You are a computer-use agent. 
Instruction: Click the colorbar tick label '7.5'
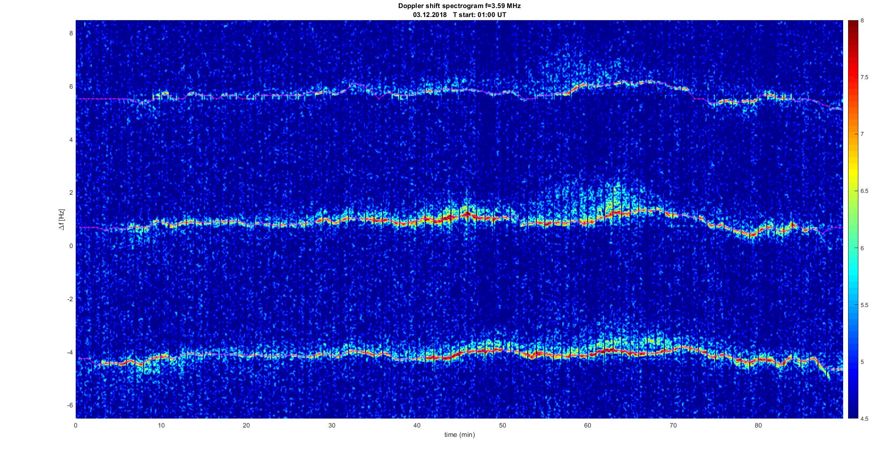pyautogui.click(x=865, y=77)
